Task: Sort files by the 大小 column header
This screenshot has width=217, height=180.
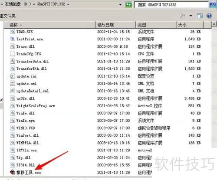Action: (190, 25)
